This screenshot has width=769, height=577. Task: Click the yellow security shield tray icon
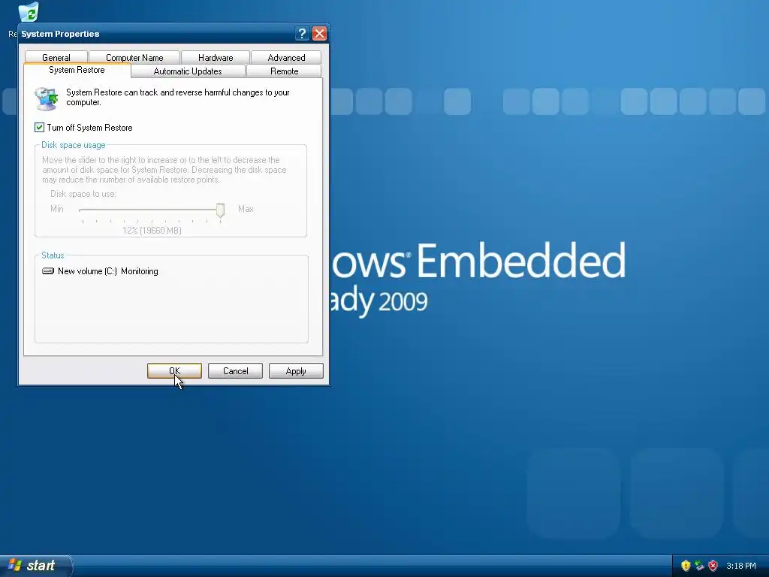[x=685, y=566]
